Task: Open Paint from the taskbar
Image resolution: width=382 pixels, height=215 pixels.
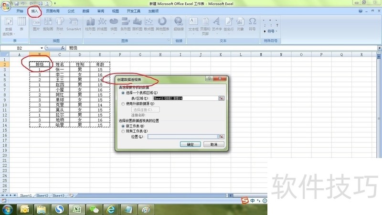Action: click(146, 209)
